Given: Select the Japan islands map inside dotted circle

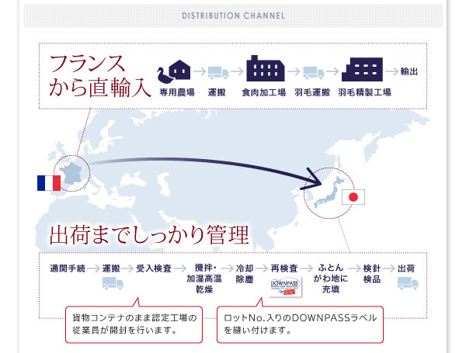Looking at the screenshot, I should point(329,192).
